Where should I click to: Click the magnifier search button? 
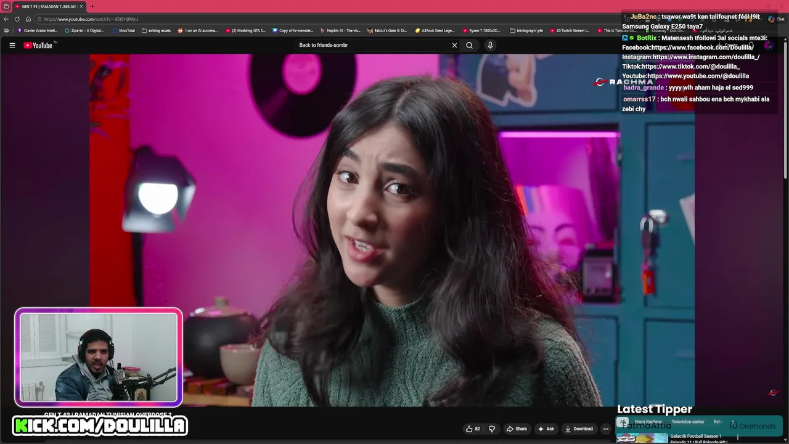pyautogui.click(x=469, y=45)
